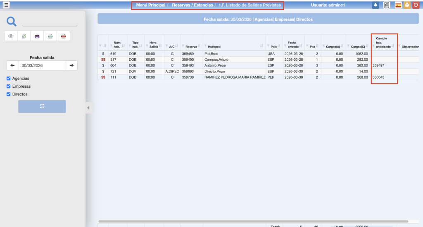Screen dimensions: 423x227
Task: Go to next departure date arrow
Action: [x=71, y=65]
